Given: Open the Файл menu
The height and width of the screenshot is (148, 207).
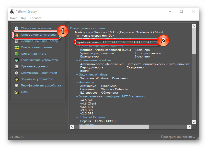Looking at the screenshot, I should (x=13, y=18).
